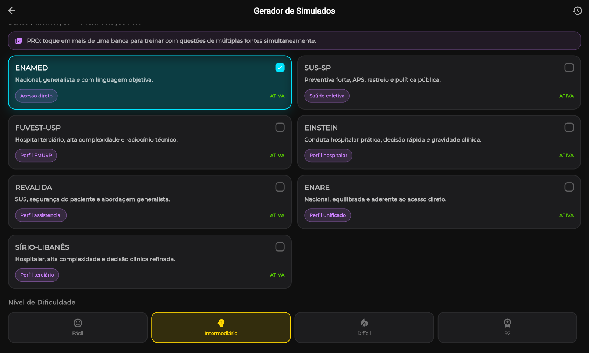
Task: Open the simulado history clock icon
Action: tap(577, 11)
